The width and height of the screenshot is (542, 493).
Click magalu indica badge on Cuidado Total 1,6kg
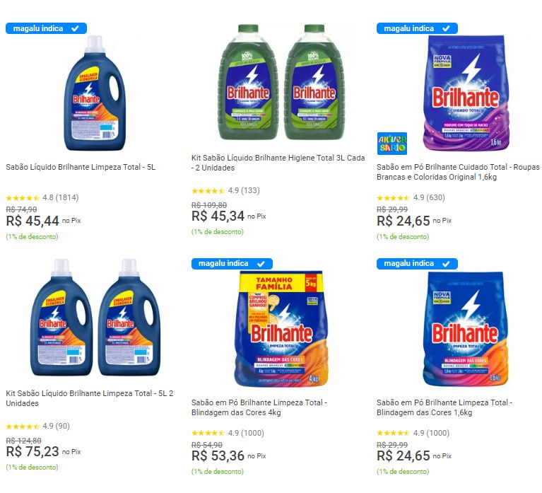tap(417, 28)
